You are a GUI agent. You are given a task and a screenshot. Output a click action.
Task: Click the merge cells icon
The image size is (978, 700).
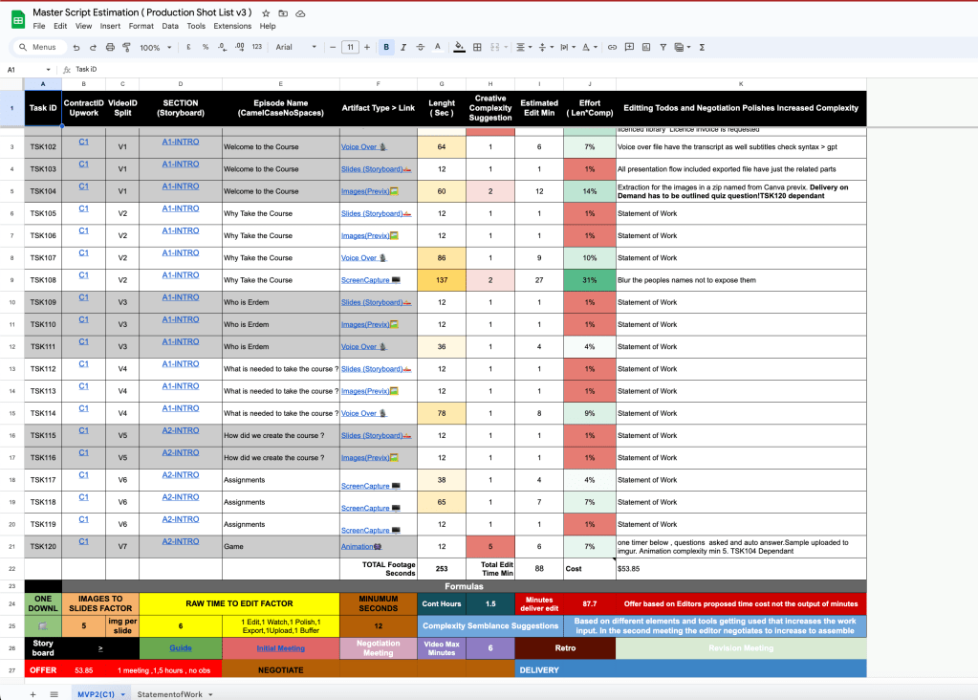click(495, 48)
